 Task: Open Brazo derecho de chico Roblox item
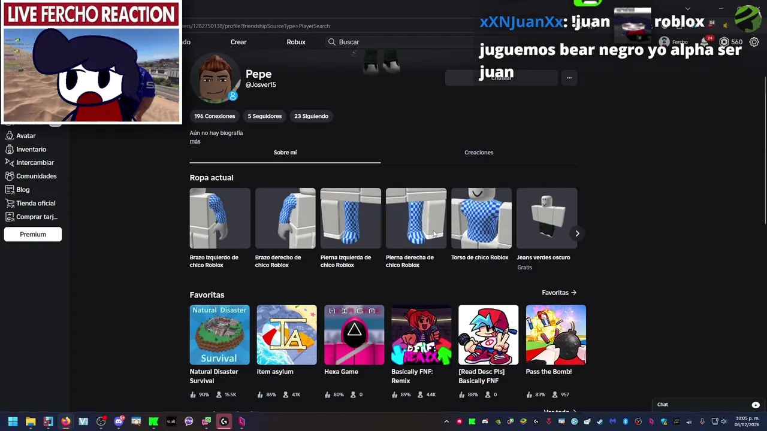(285, 228)
